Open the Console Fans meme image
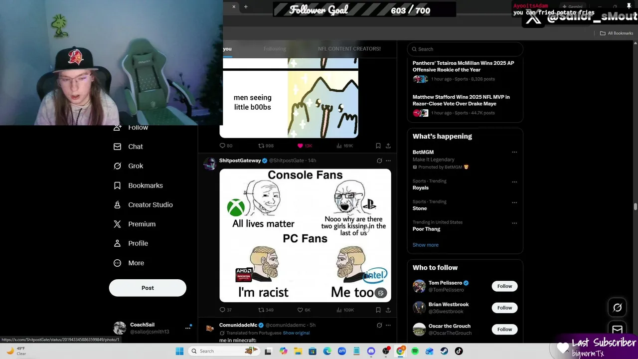 [305, 235]
